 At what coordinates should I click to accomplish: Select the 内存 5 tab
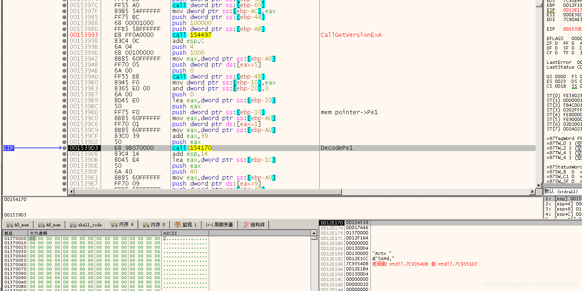click(154, 225)
